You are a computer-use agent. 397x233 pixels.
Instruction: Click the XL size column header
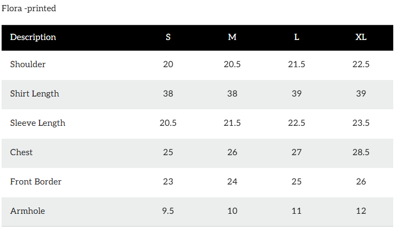tap(361, 37)
